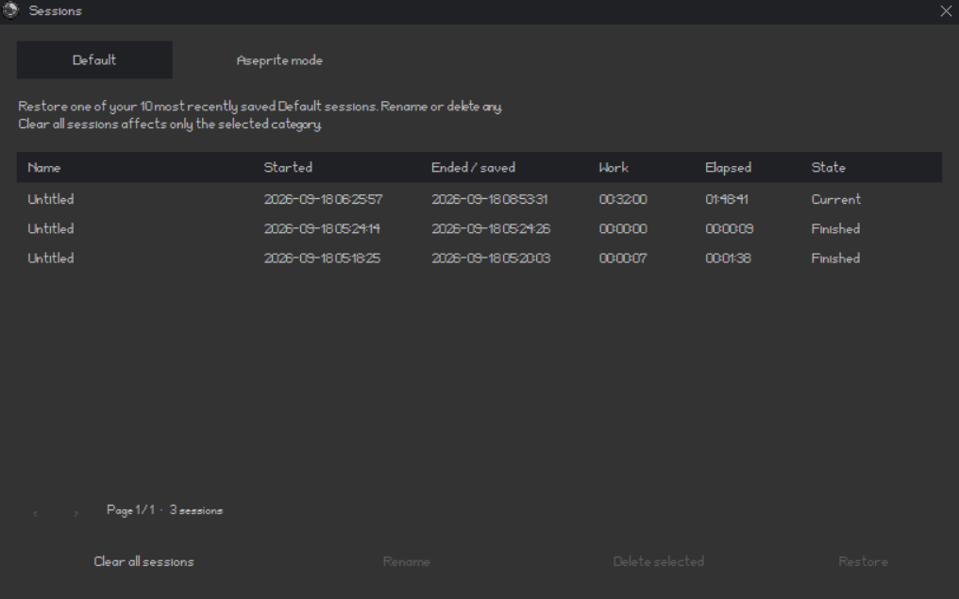This screenshot has width=959, height=599.
Task: Switch to the Default tab
Action: click(x=94, y=60)
